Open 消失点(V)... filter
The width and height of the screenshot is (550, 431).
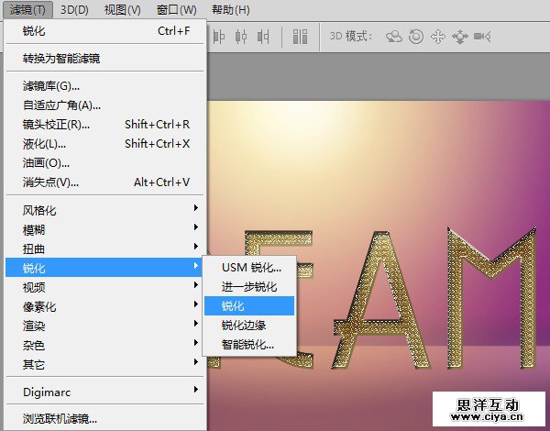pos(104,182)
